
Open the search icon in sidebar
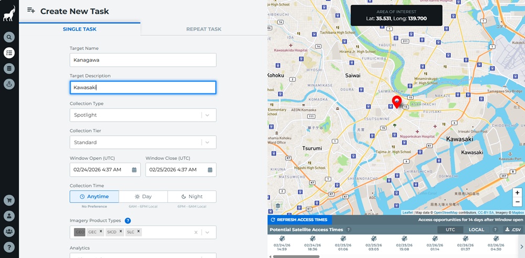click(9, 37)
